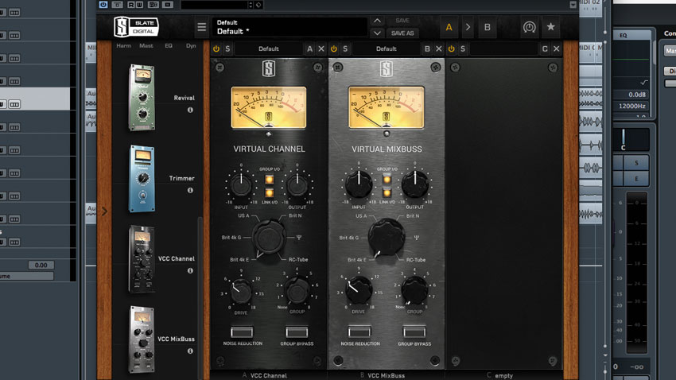Copy A to B with arrow
676x380 pixels.
point(468,27)
